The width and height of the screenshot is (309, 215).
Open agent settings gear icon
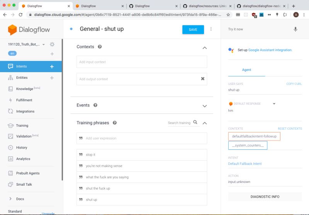pyautogui.click(x=52, y=44)
